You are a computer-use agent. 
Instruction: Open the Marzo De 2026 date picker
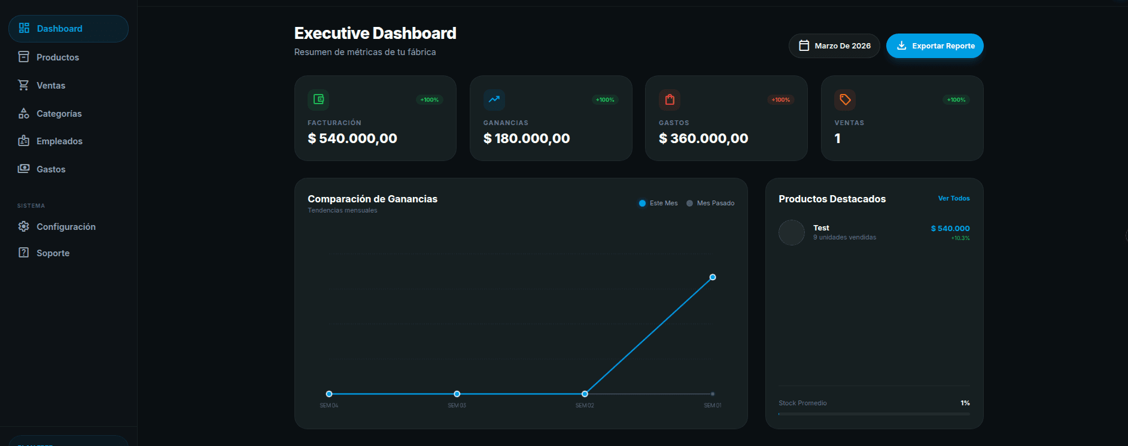(834, 46)
